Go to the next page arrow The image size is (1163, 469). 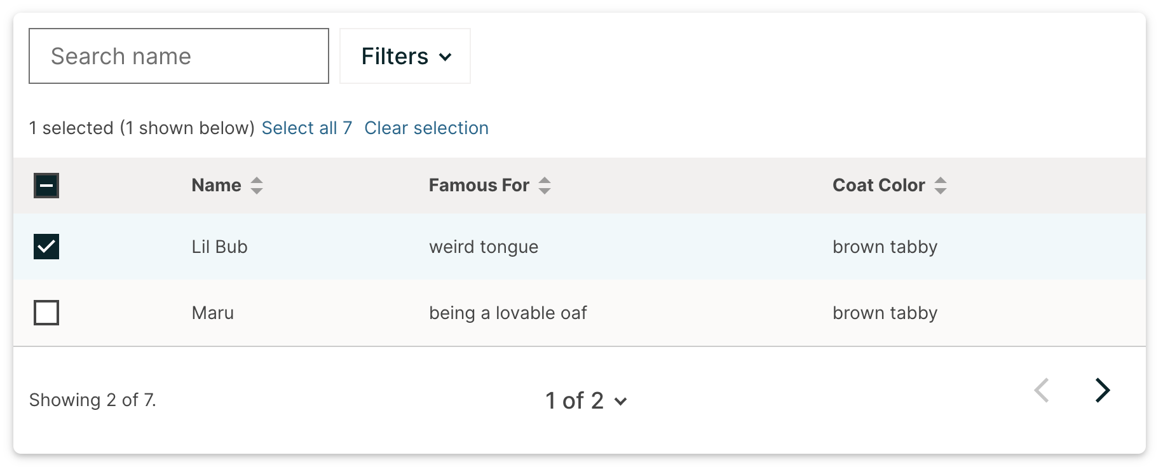1103,390
